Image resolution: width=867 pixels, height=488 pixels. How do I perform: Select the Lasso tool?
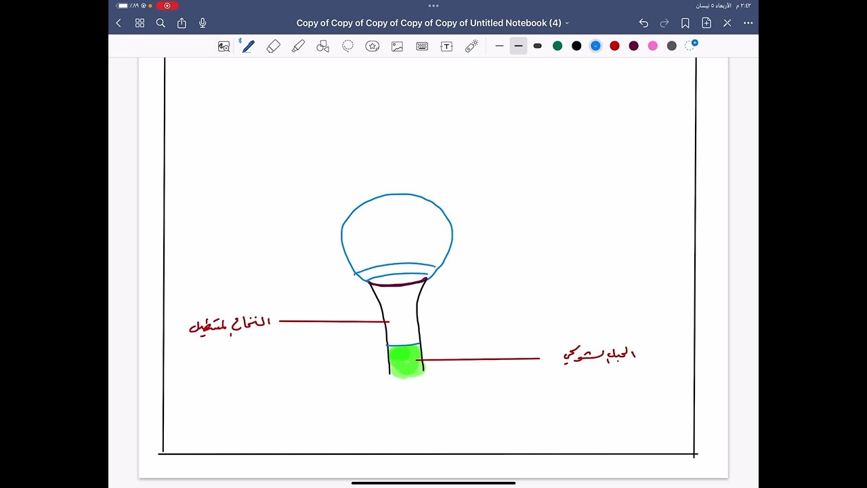pos(347,46)
